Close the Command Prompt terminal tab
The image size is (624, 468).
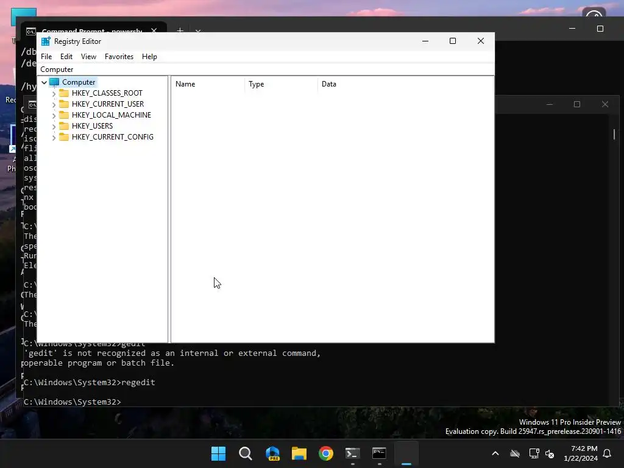pyautogui.click(x=154, y=30)
